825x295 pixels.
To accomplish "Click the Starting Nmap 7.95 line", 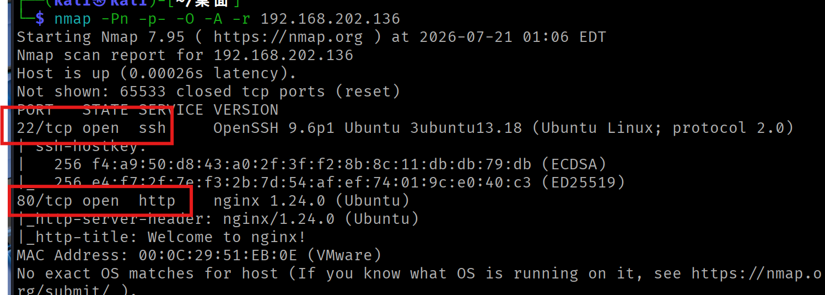I will click(x=311, y=37).
